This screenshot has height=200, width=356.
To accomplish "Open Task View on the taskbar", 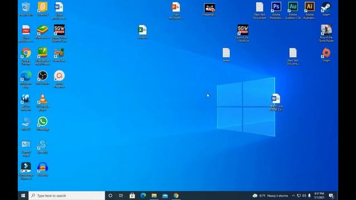I will tap(121, 196).
